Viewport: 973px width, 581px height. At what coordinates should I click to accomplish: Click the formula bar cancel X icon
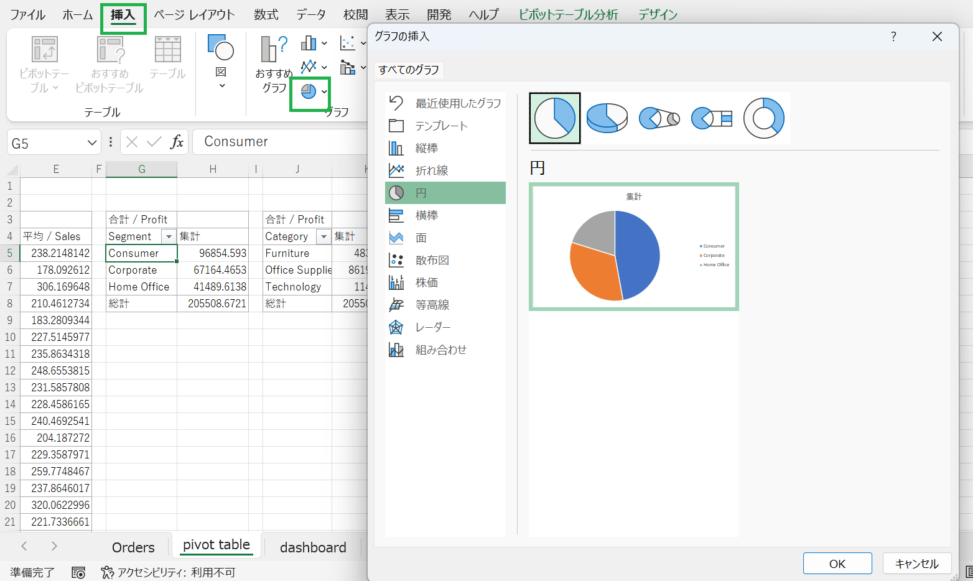(x=132, y=142)
